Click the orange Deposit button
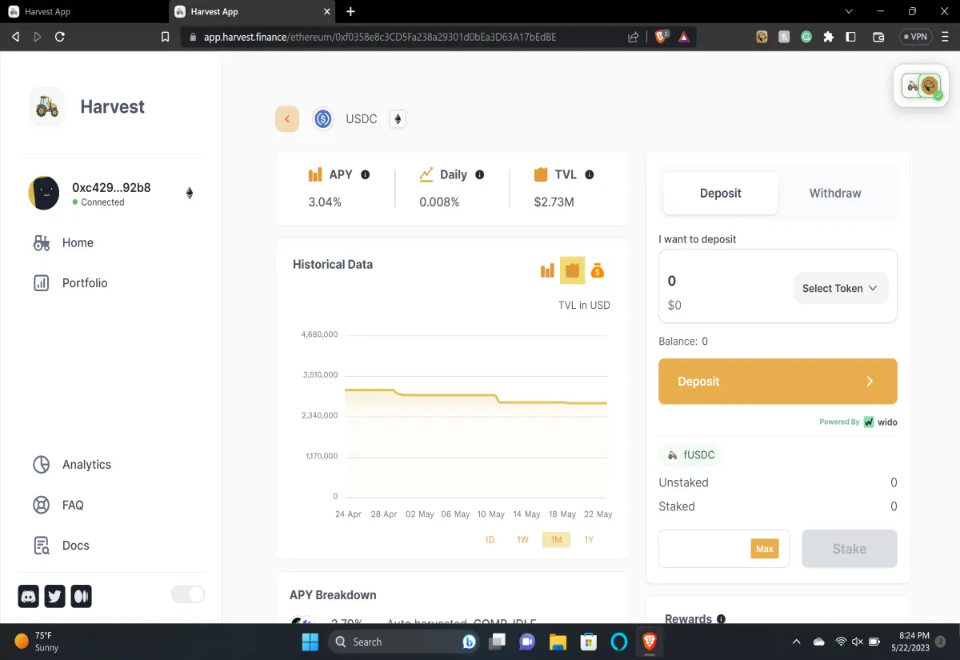Viewport: 960px width, 660px height. coord(778,382)
